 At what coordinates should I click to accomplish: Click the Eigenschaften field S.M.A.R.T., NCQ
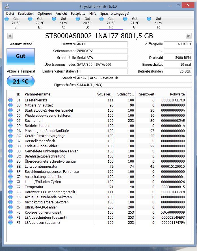coord(134,85)
